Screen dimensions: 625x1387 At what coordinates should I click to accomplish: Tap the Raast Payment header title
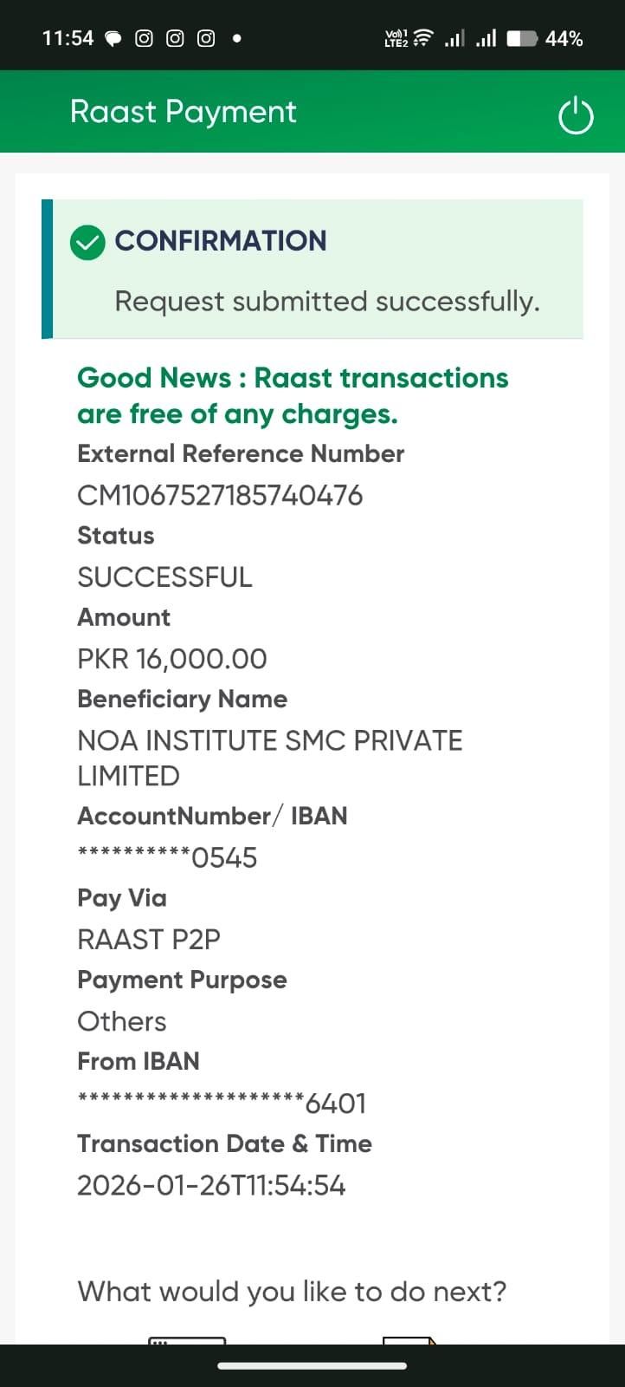[x=184, y=112]
